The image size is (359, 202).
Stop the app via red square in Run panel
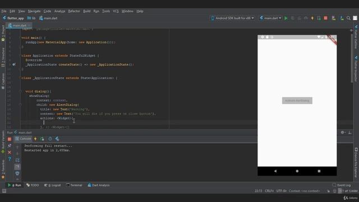(10, 139)
